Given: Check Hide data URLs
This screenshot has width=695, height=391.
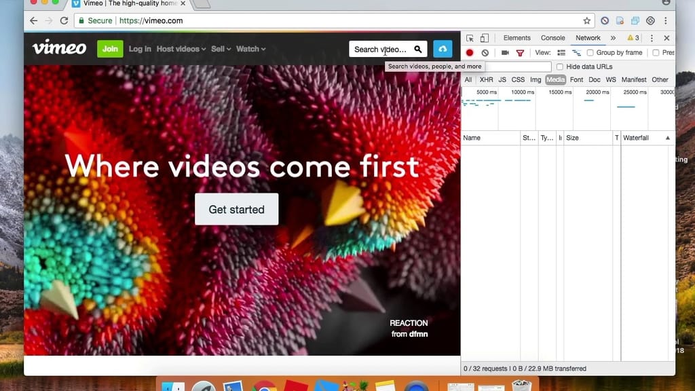Looking at the screenshot, I should (560, 67).
